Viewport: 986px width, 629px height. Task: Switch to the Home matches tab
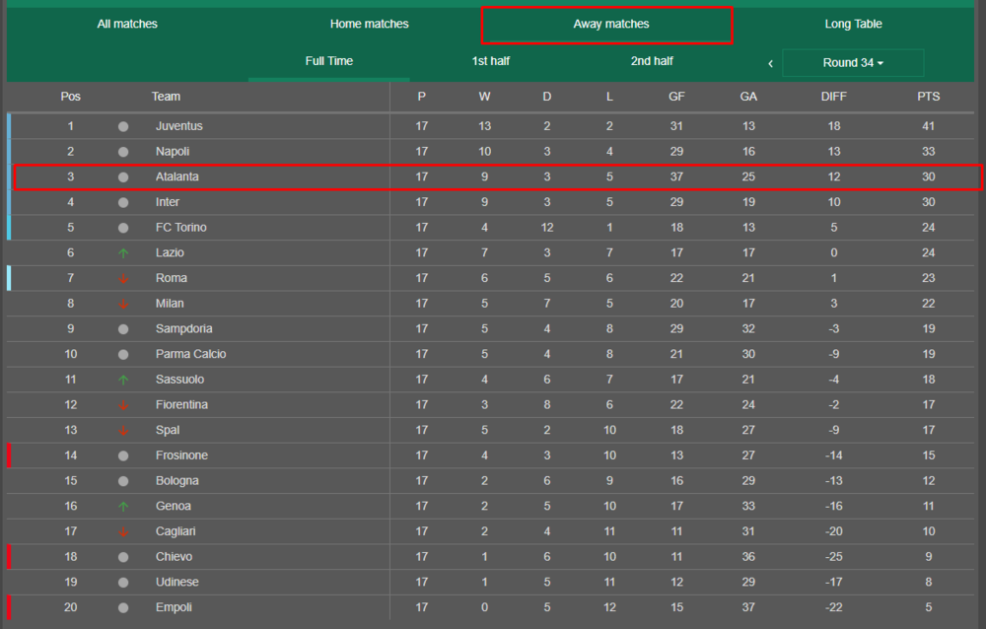point(369,24)
